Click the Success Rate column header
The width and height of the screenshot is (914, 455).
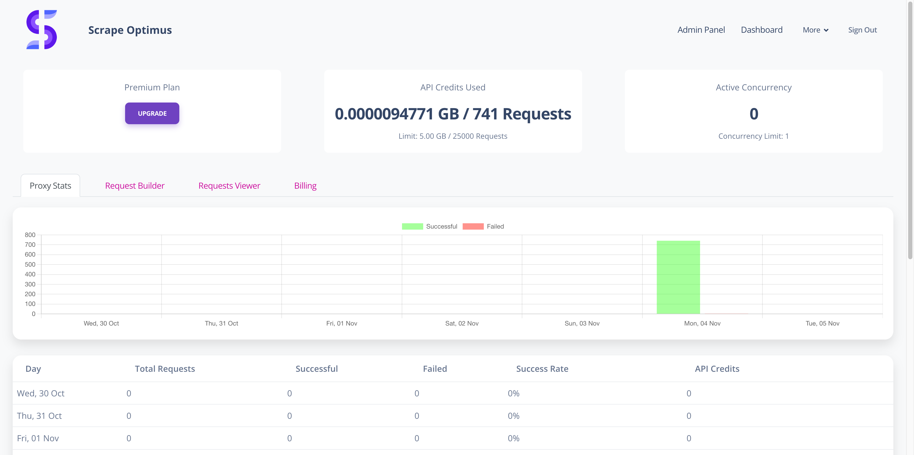click(542, 369)
